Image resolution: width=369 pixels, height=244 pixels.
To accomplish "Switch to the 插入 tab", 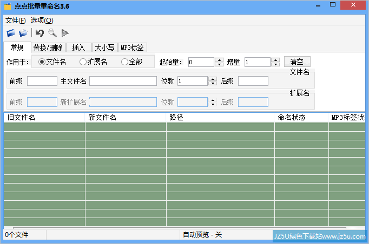I will point(78,48).
